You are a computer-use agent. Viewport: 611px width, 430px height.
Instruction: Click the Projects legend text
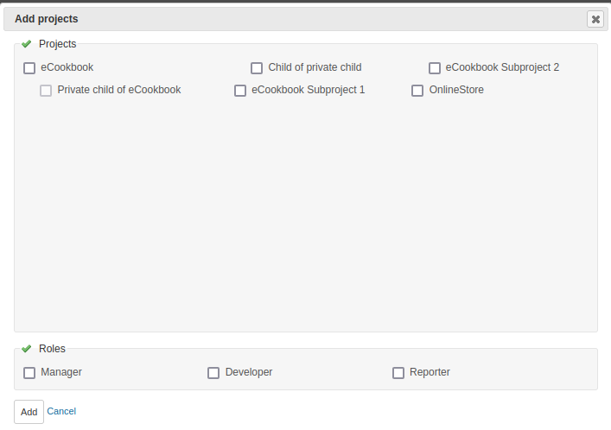point(58,44)
